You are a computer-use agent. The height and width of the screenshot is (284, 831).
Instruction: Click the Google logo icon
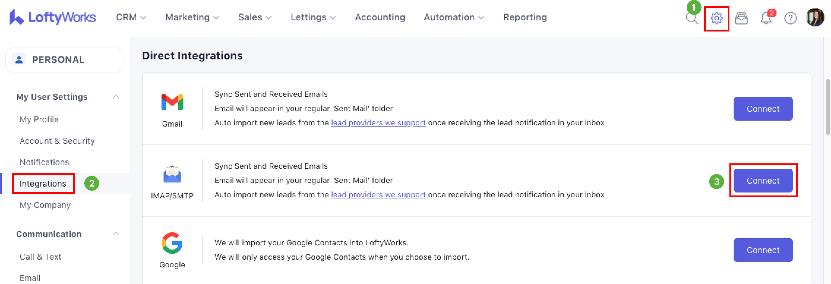click(x=172, y=243)
